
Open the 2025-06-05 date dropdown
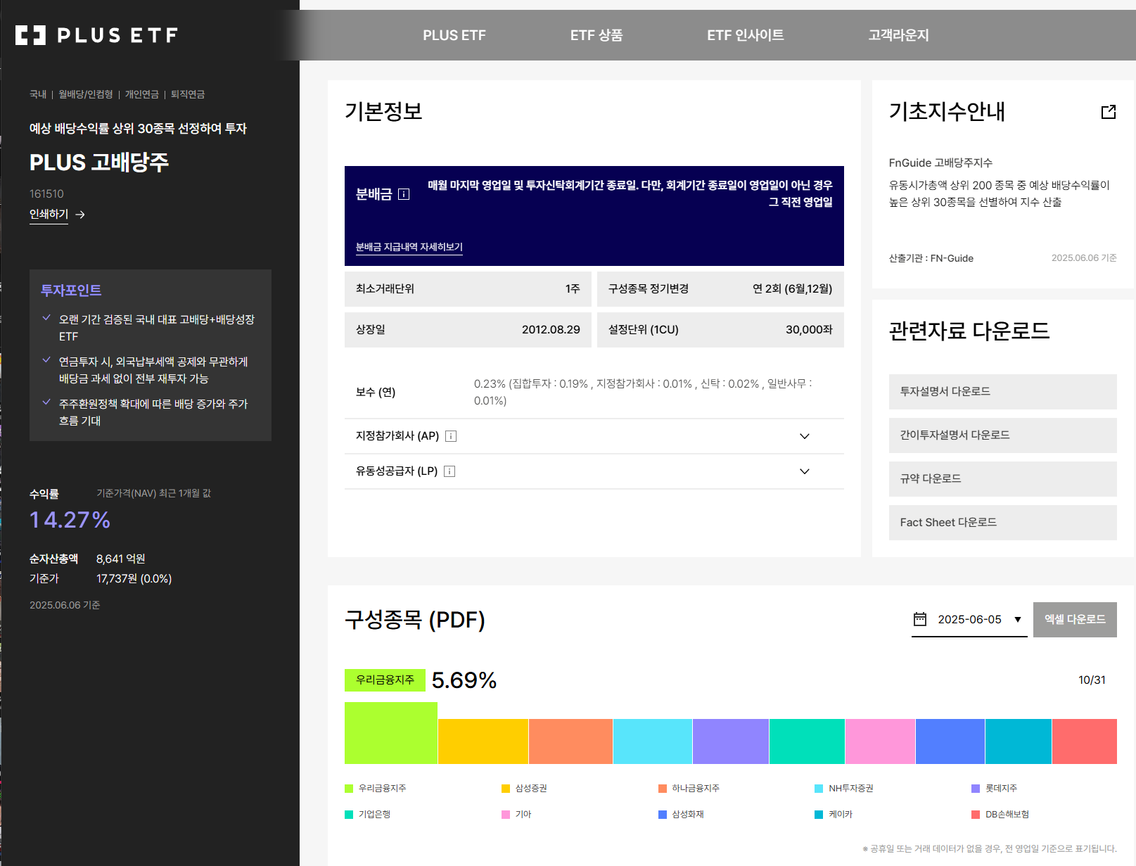click(969, 620)
